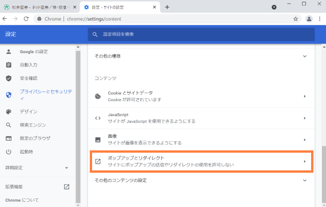Open the Chrome profile avatar
The width and height of the screenshot is (326, 207).
[309, 19]
